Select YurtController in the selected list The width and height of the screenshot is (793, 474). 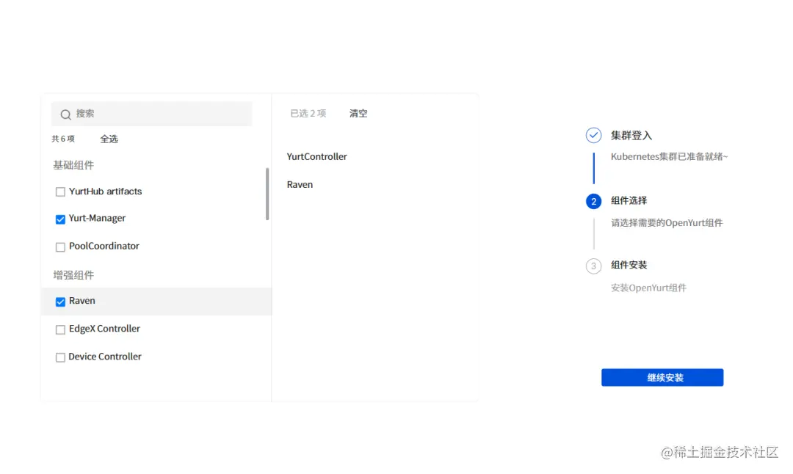tap(316, 156)
